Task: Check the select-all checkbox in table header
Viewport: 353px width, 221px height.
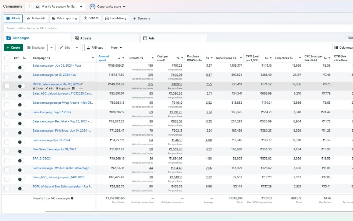Action: point(7,58)
